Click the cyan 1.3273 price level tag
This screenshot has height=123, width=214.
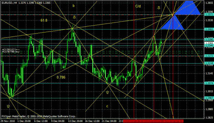pyautogui.click(x=209, y=56)
